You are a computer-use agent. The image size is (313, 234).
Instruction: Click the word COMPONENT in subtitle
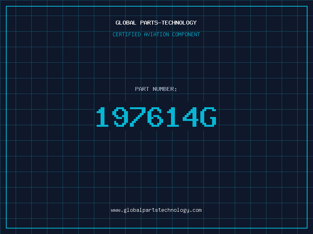[x=186, y=34]
